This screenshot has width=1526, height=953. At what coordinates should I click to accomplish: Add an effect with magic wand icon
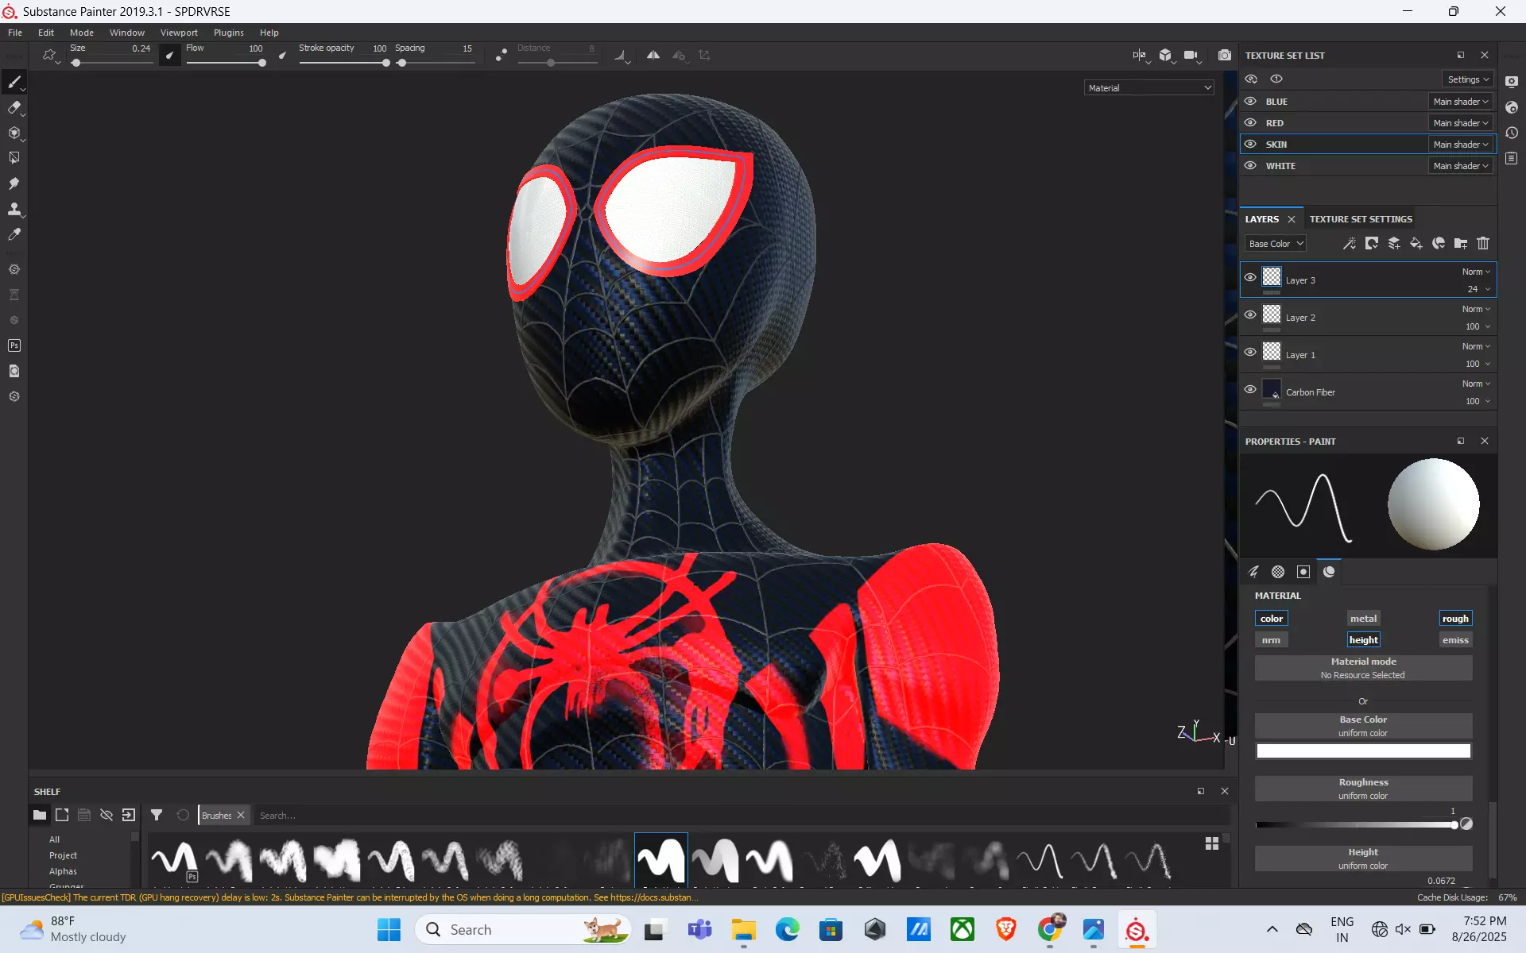pyautogui.click(x=1349, y=244)
